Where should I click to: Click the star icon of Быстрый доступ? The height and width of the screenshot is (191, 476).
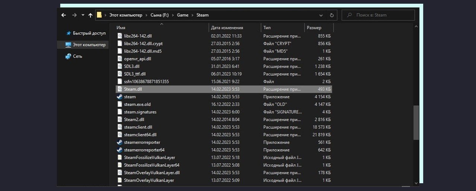(x=68, y=33)
